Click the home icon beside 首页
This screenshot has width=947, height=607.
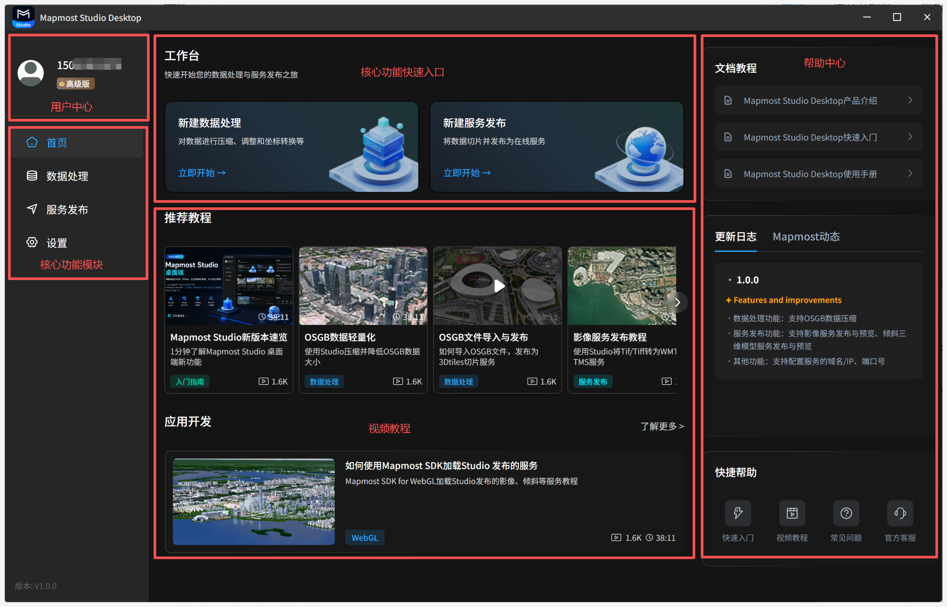tap(32, 142)
